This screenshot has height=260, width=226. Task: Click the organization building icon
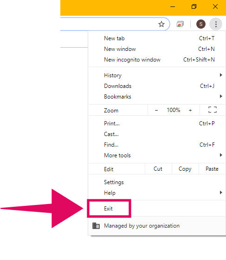96,226
